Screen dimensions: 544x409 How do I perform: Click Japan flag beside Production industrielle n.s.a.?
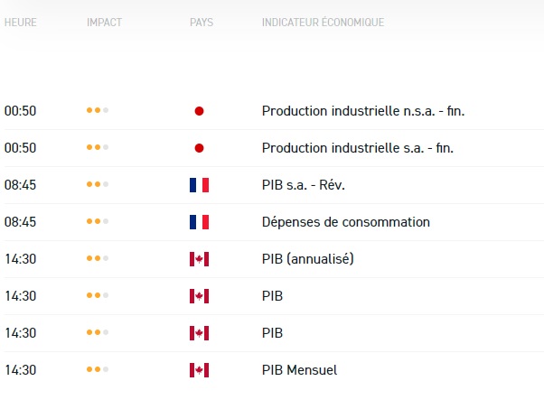[x=199, y=111]
